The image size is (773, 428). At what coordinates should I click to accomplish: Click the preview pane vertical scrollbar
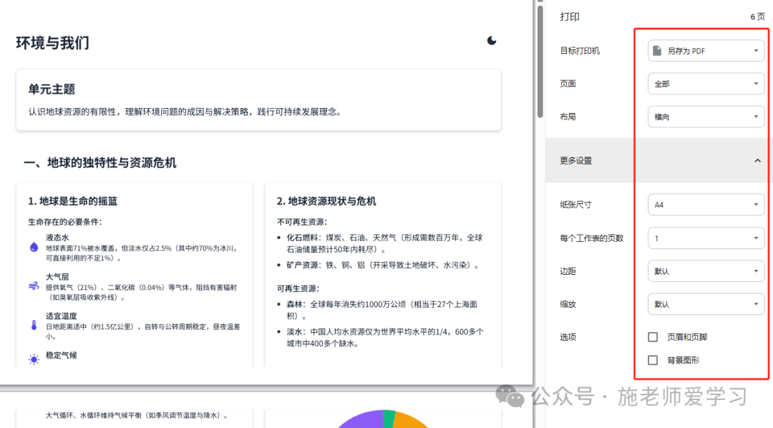(x=540, y=62)
